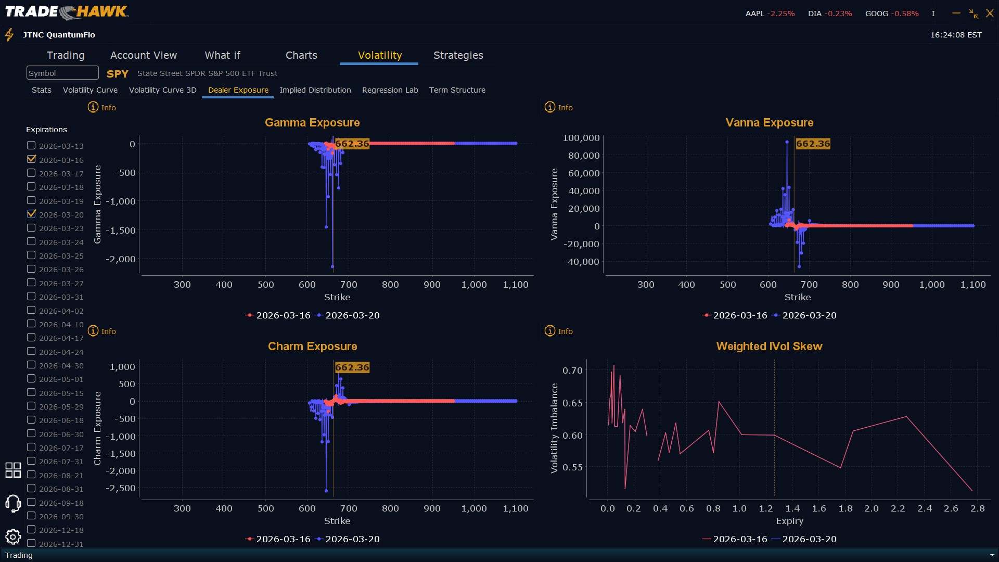
Task: Select the Volatility Curve 3D sub-tab
Action: (x=162, y=90)
